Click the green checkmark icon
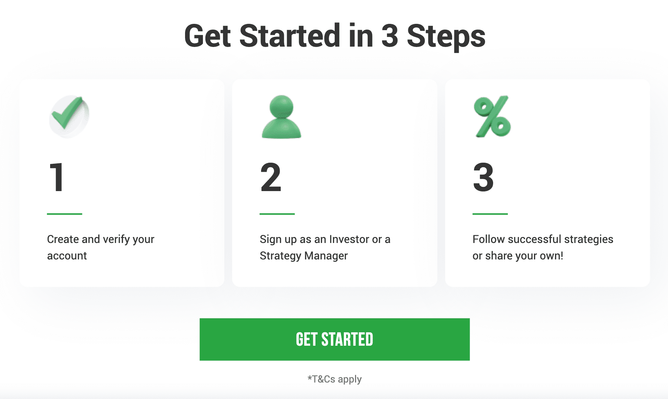Image resolution: width=668 pixels, height=399 pixels. point(69,116)
